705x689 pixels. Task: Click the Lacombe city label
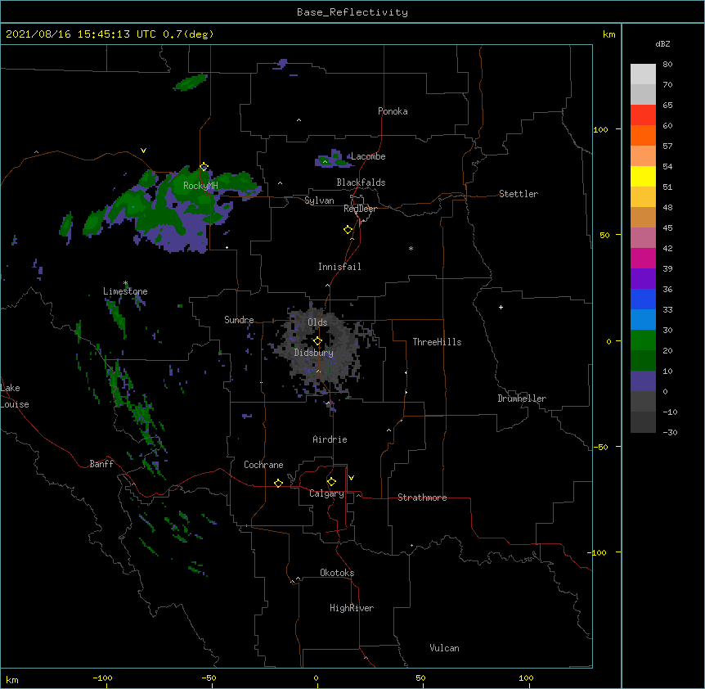click(368, 156)
